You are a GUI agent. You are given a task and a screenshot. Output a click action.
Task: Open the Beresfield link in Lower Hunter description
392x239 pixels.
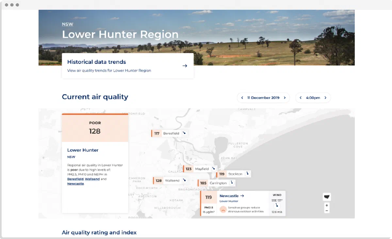(75, 179)
